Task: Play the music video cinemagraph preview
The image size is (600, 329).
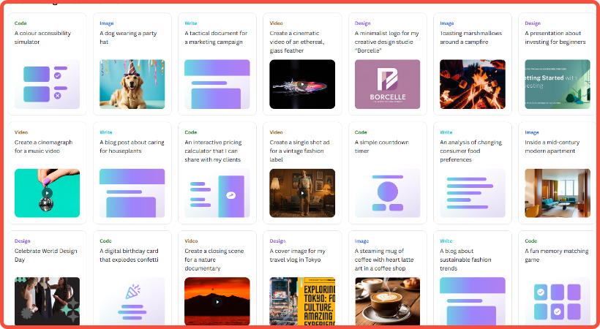Action: pos(47,193)
